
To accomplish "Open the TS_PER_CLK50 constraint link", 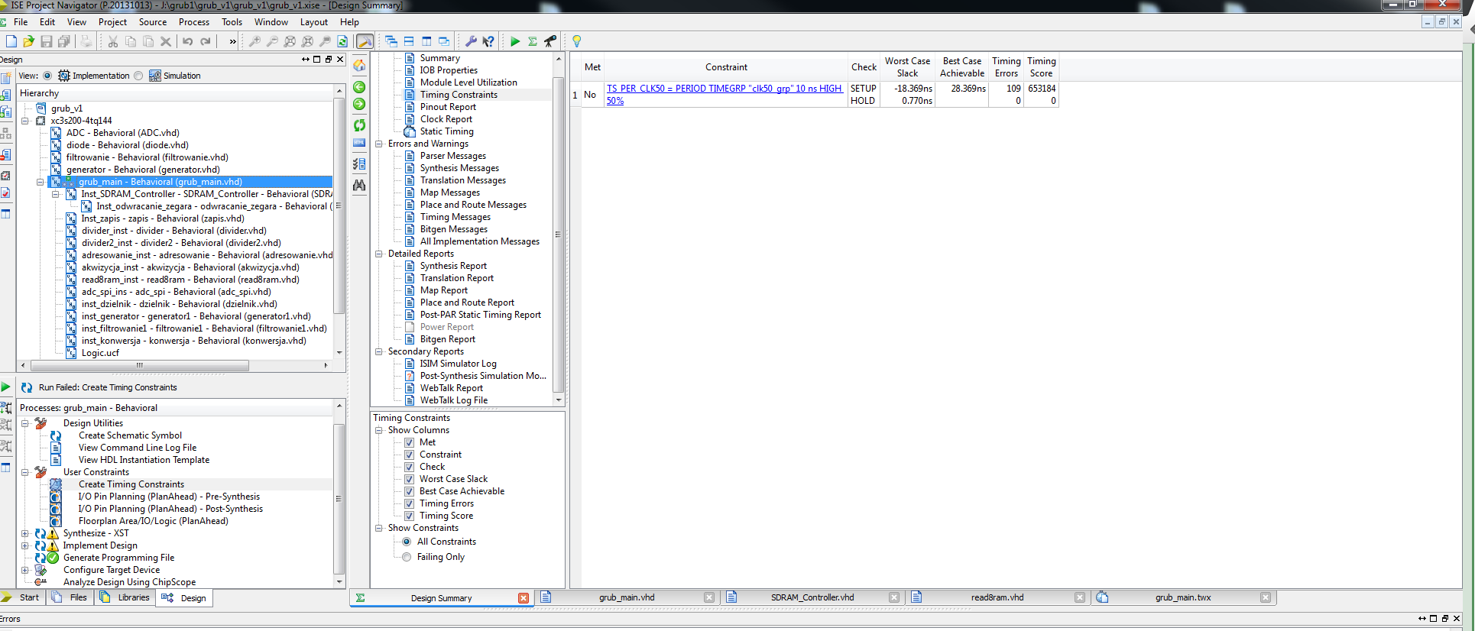I will click(725, 95).
